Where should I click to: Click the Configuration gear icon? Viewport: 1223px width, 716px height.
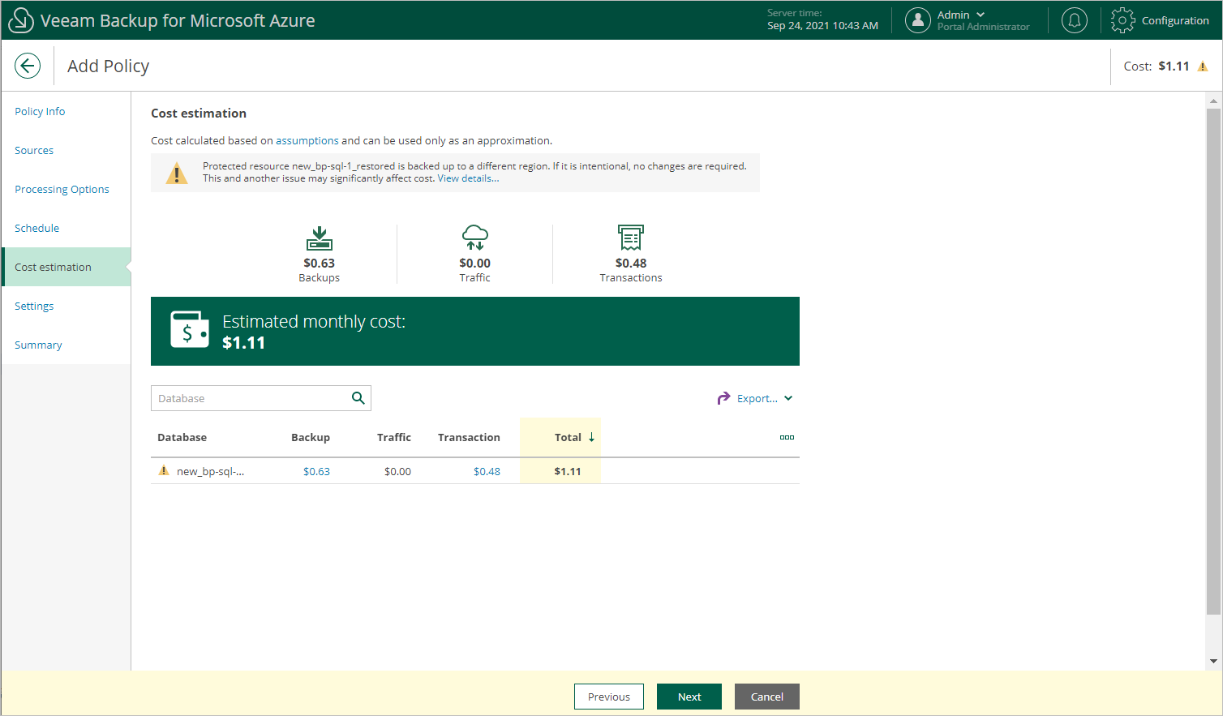1122,20
